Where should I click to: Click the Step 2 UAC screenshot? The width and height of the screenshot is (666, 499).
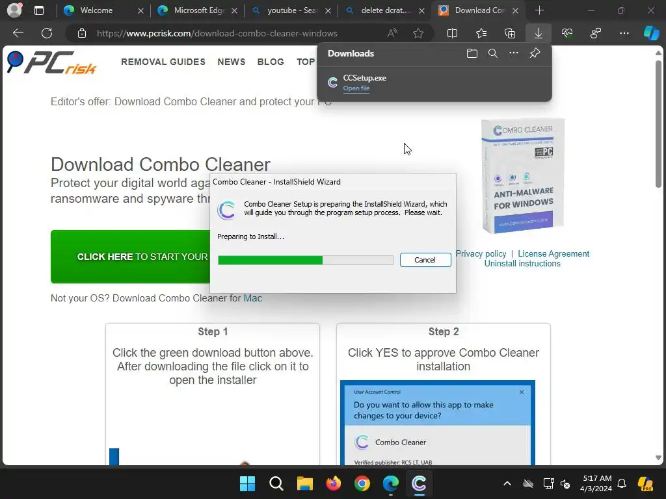[438, 422]
